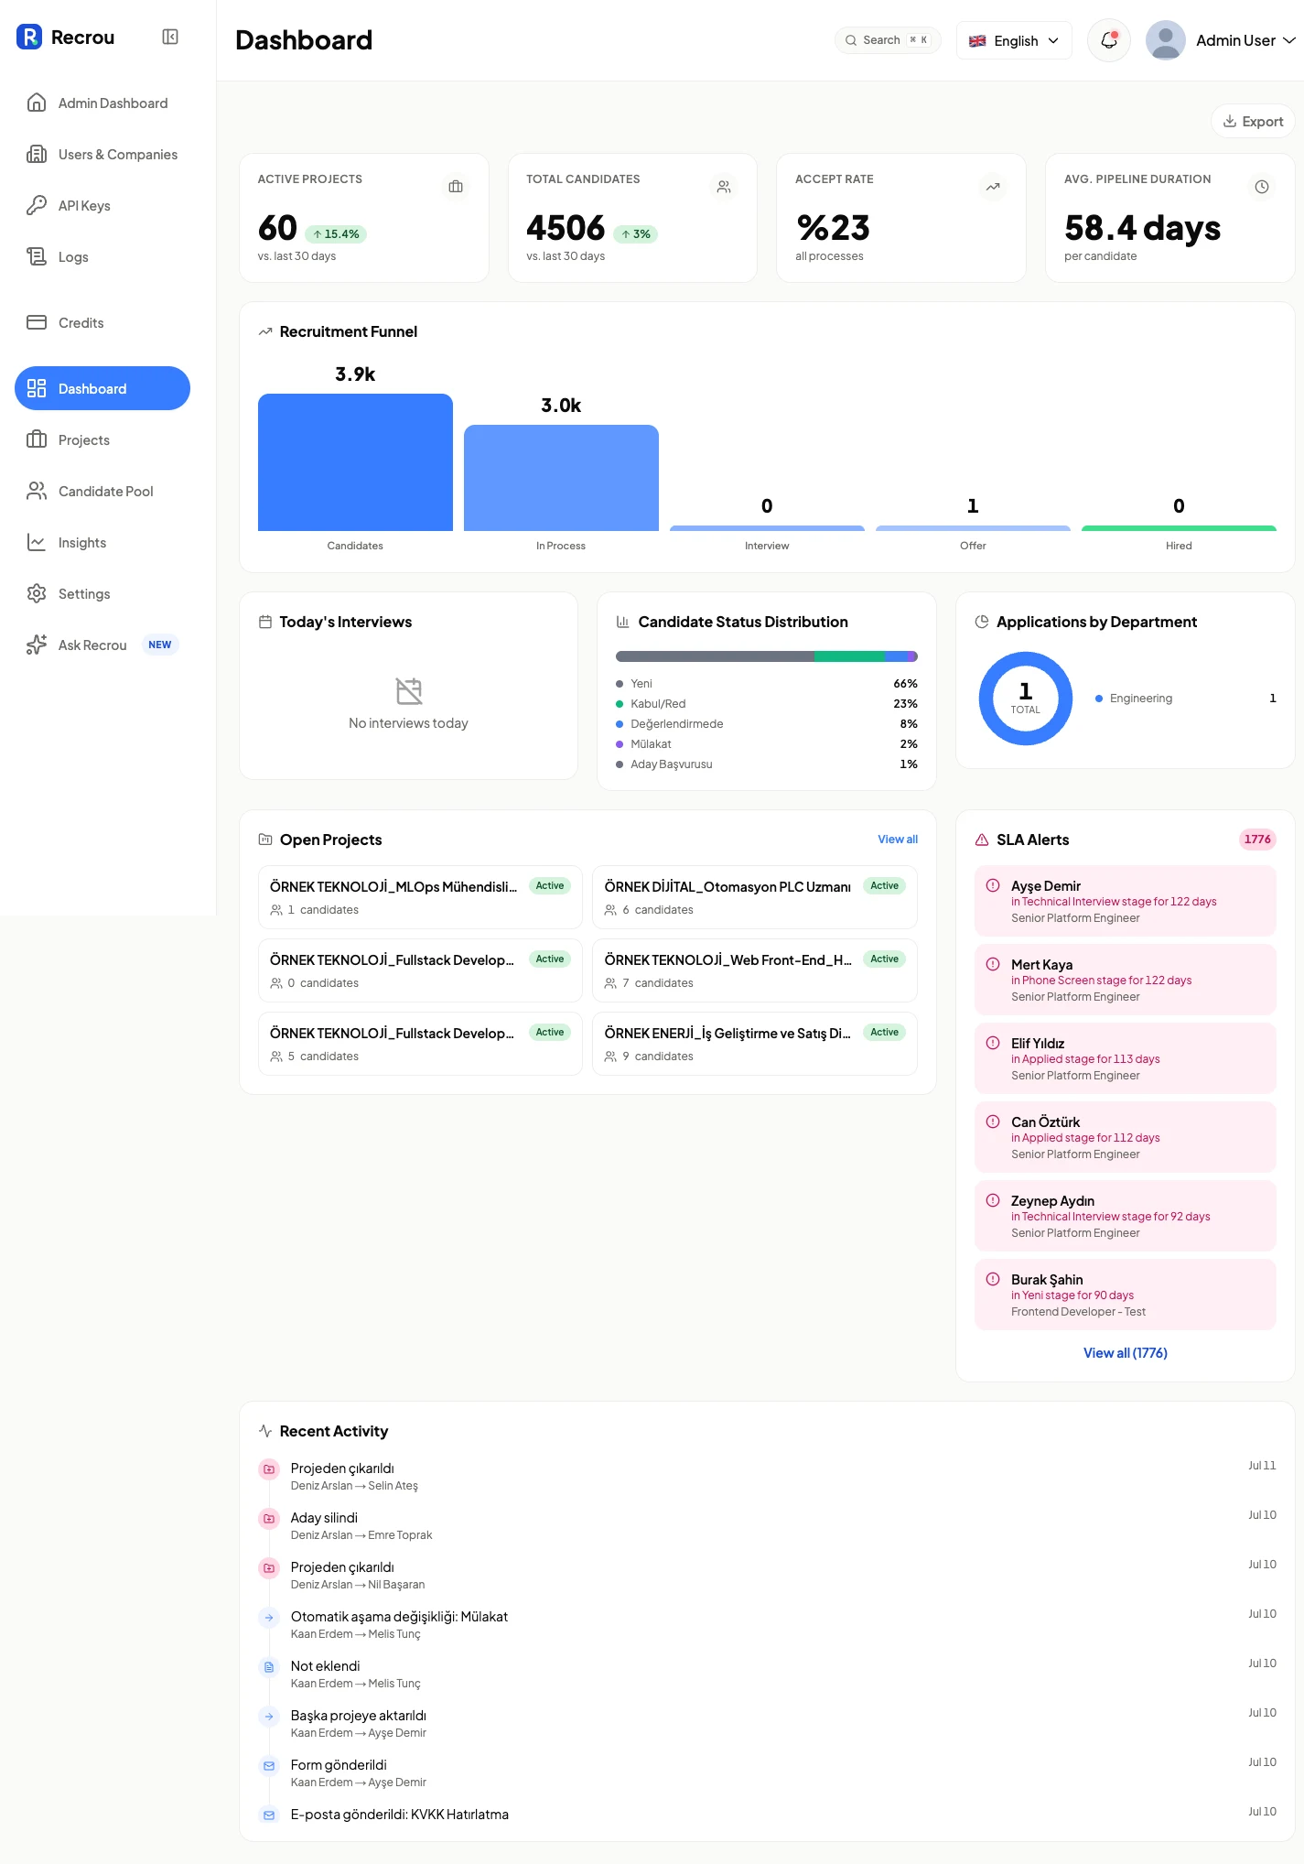
Task: Click the warning triangle icon beside SLA Alerts
Action: point(982,840)
